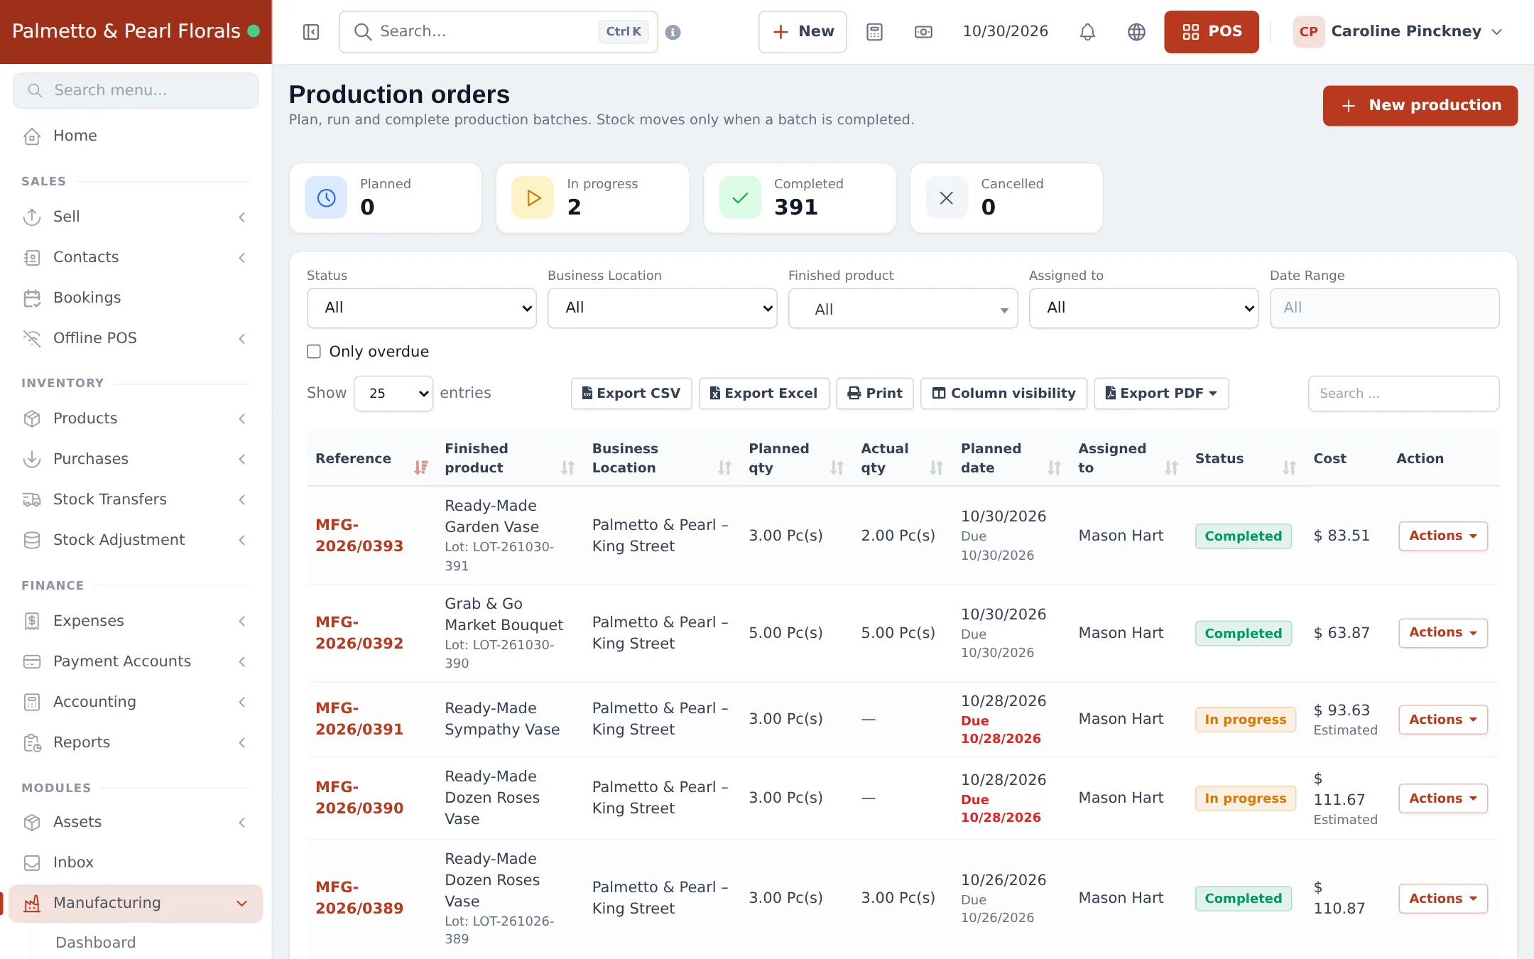Open the Bookings menu item
Viewport: 1534px width, 959px height.
pyautogui.click(x=136, y=298)
